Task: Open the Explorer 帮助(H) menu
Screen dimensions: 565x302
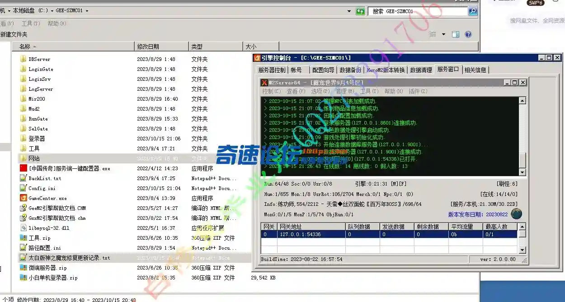Action: click(56, 23)
